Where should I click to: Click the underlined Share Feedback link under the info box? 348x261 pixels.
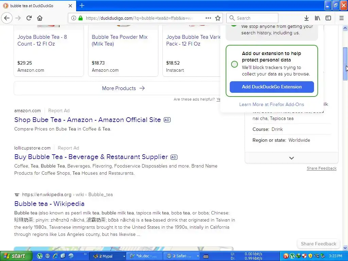(321, 168)
